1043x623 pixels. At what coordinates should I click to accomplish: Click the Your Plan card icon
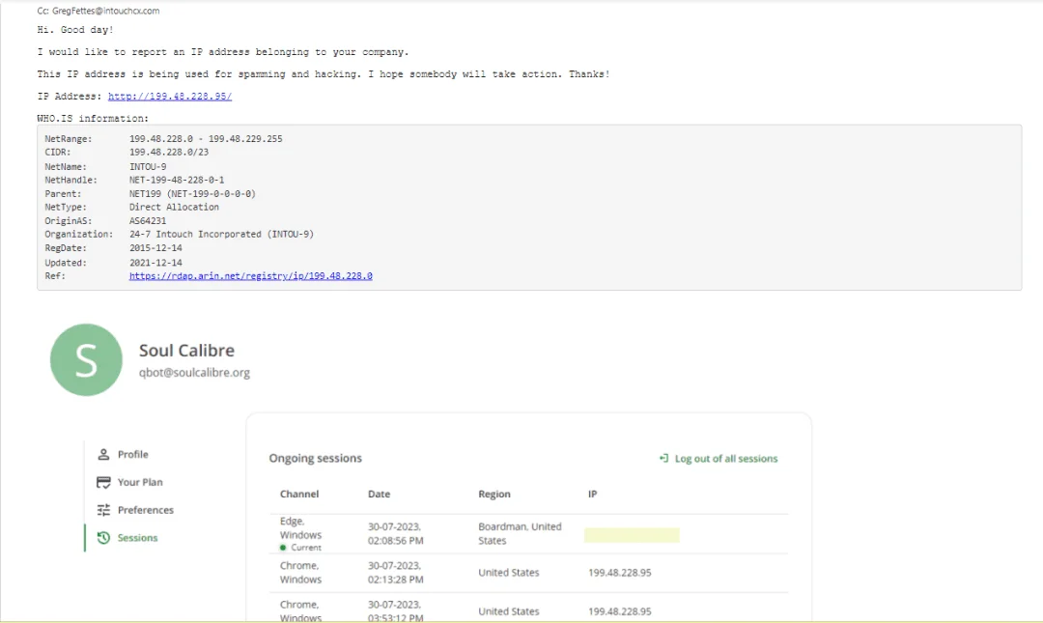pos(103,483)
